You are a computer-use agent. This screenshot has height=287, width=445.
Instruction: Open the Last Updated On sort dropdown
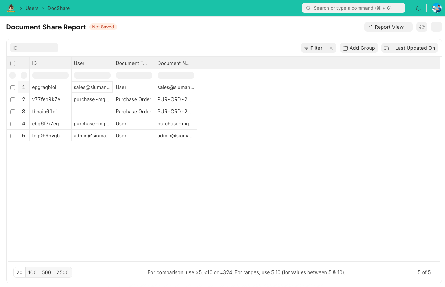(415, 48)
